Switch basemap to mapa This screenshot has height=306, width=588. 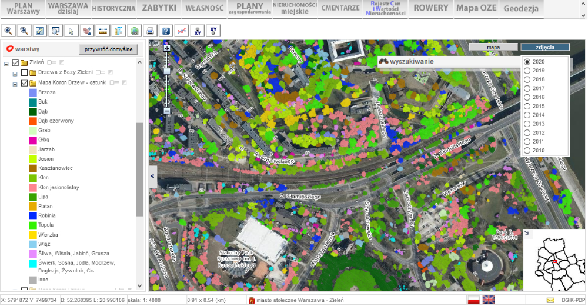[x=493, y=47]
